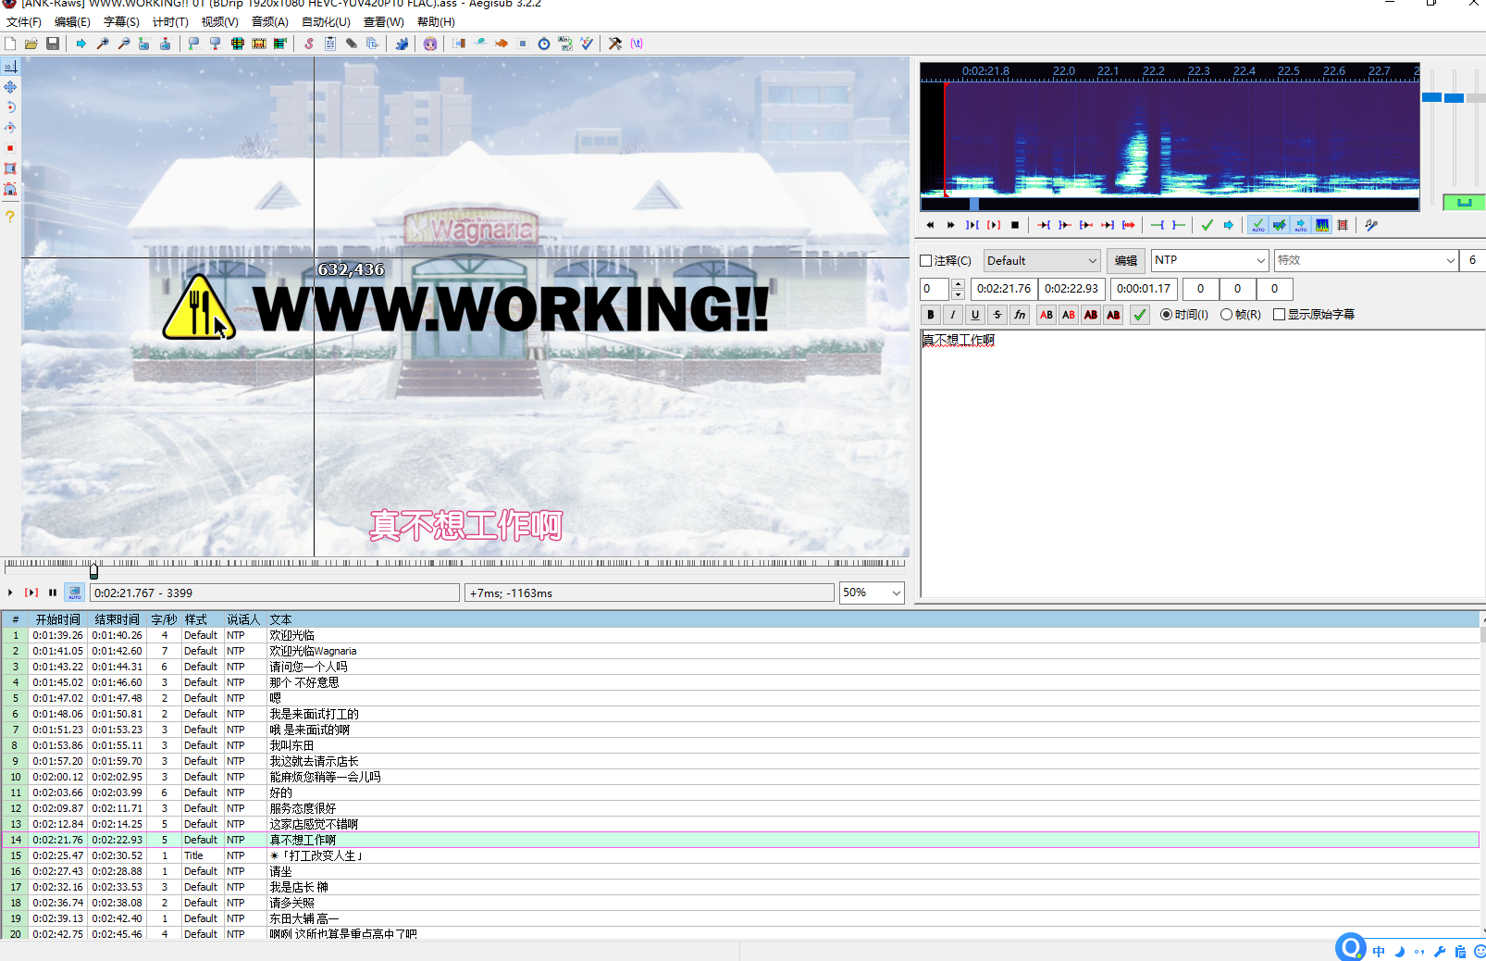Toggle auto-scroll audio display
Image resolution: width=1486 pixels, height=961 pixels.
pos(1301,225)
